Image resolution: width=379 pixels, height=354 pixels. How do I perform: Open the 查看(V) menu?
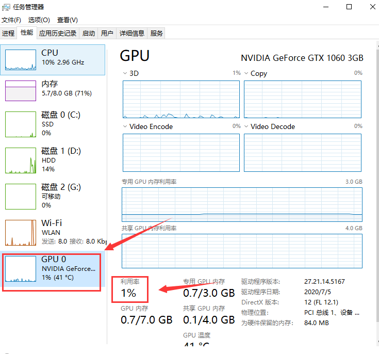(67, 20)
